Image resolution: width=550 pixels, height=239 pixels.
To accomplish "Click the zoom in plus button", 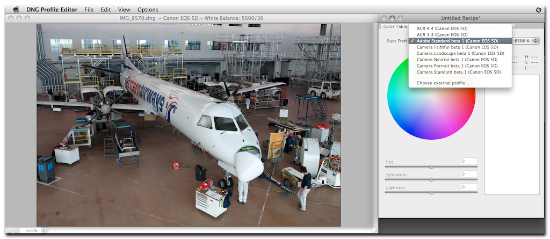I will click(x=16, y=230).
